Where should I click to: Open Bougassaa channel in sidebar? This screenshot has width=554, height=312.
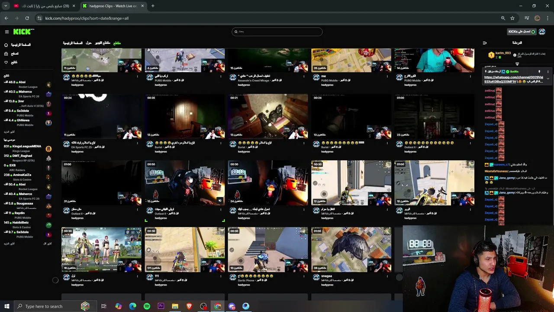tap(27, 206)
